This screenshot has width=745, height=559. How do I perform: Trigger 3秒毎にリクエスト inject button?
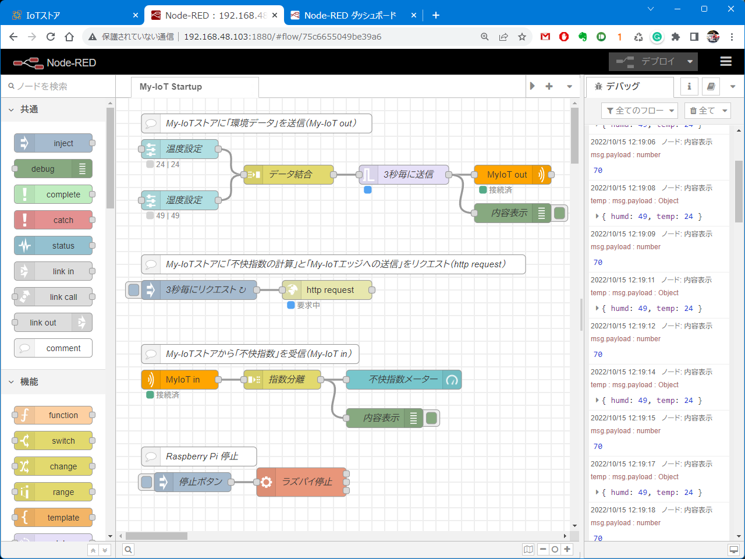pos(134,290)
